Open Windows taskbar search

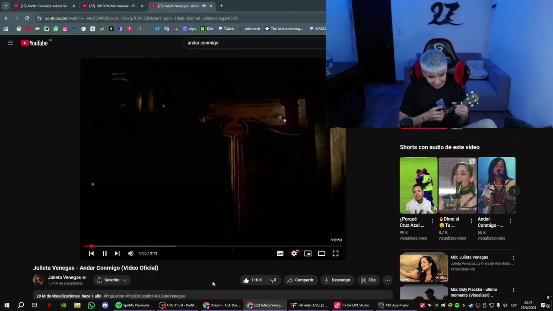[21, 305]
